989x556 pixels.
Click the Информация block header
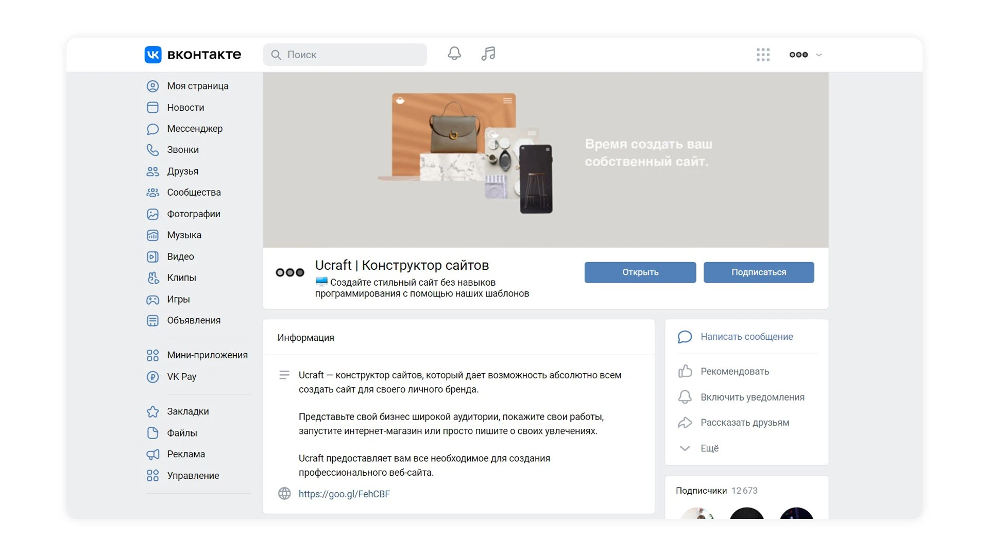click(x=305, y=338)
